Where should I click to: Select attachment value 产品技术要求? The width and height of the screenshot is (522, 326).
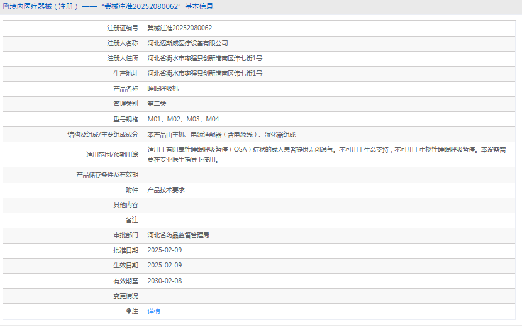(166, 190)
